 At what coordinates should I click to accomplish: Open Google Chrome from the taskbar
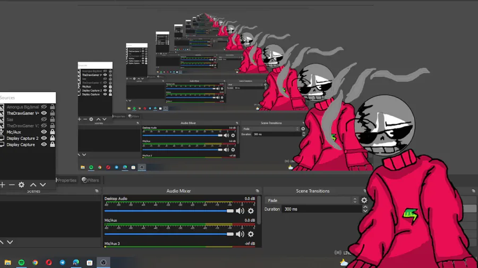pos(35,263)
